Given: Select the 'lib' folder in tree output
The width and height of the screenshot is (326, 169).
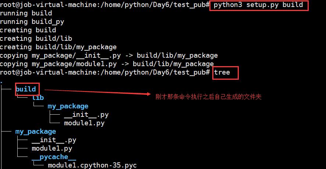Looking at the screenshot, I should point(38,98).
